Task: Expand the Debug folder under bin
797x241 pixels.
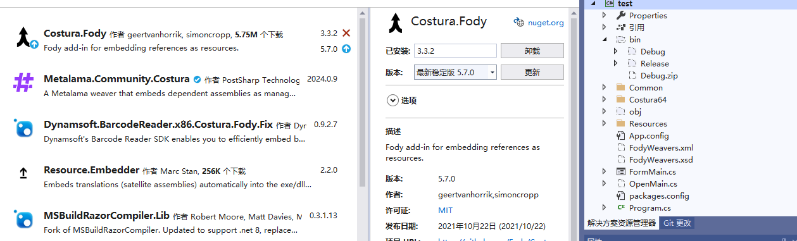Action: pos(615,51)
